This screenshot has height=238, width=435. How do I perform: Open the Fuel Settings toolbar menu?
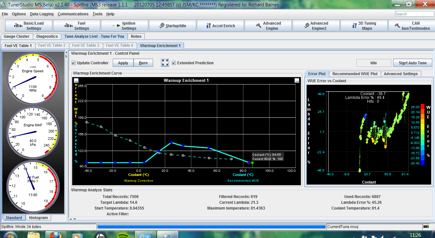tap(77, 26)
